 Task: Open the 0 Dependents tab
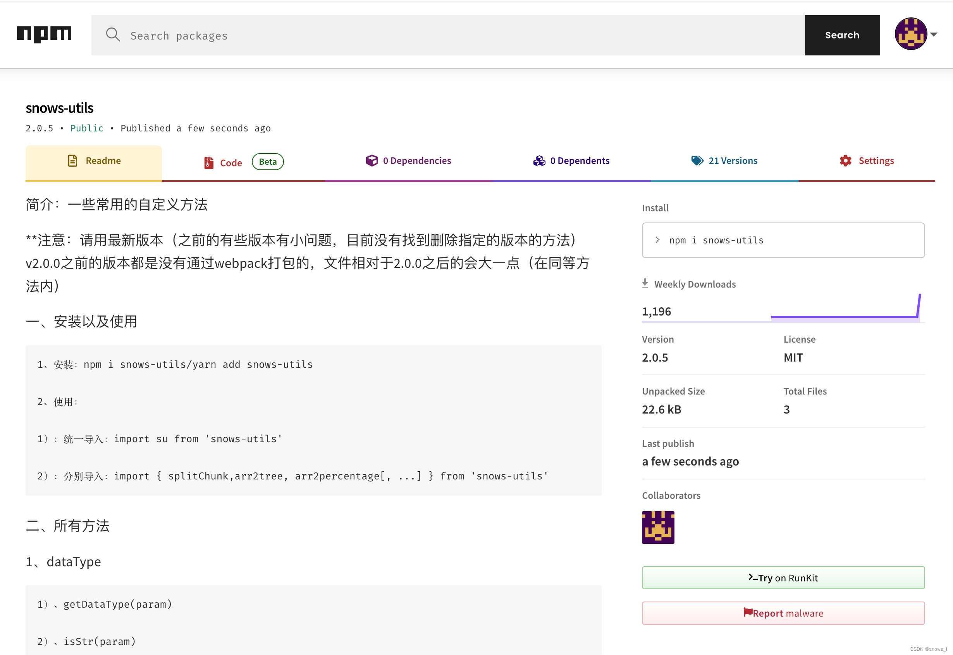[580, 160]
